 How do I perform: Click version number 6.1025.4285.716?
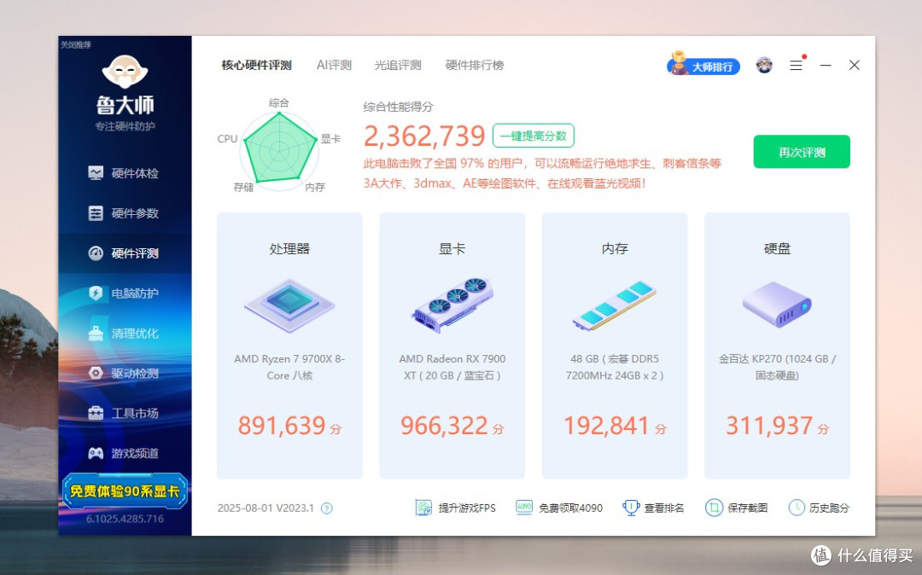[x=125, y=520]
